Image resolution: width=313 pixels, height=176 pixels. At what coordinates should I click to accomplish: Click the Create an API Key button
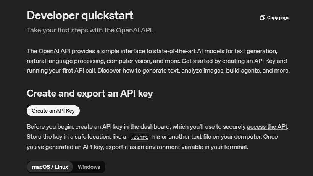53,111
